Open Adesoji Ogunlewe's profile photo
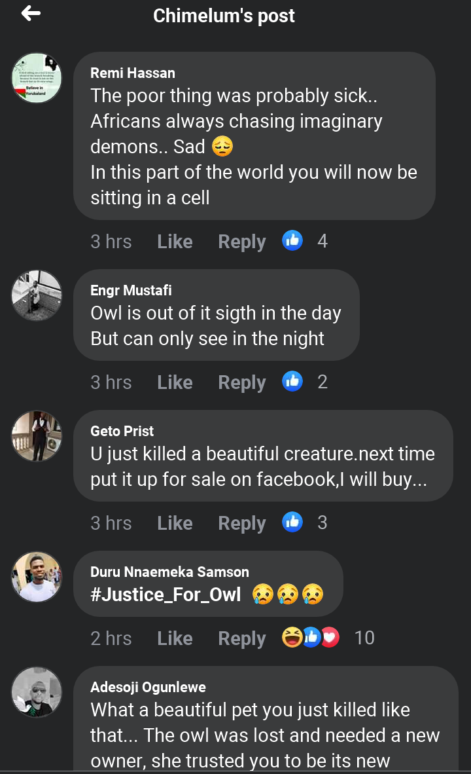 point(37,692)
